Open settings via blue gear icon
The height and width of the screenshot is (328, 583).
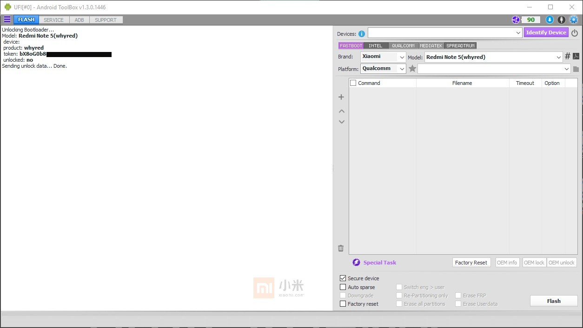(x=574, y=19)
